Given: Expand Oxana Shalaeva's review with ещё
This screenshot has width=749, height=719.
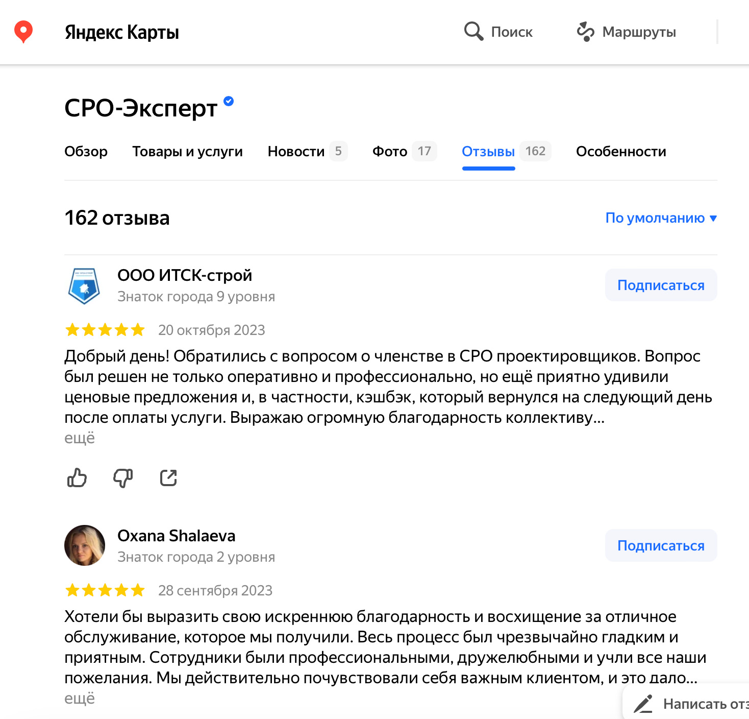Looking at the screenshot, I should (x=80, y=699).
